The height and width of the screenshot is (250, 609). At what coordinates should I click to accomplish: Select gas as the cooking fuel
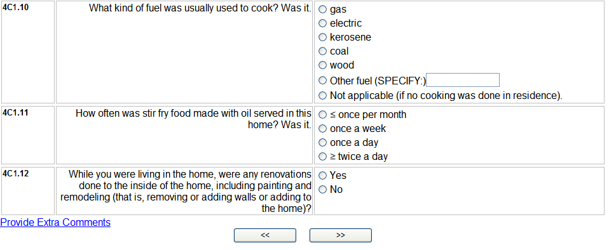[x=322, y=10]
